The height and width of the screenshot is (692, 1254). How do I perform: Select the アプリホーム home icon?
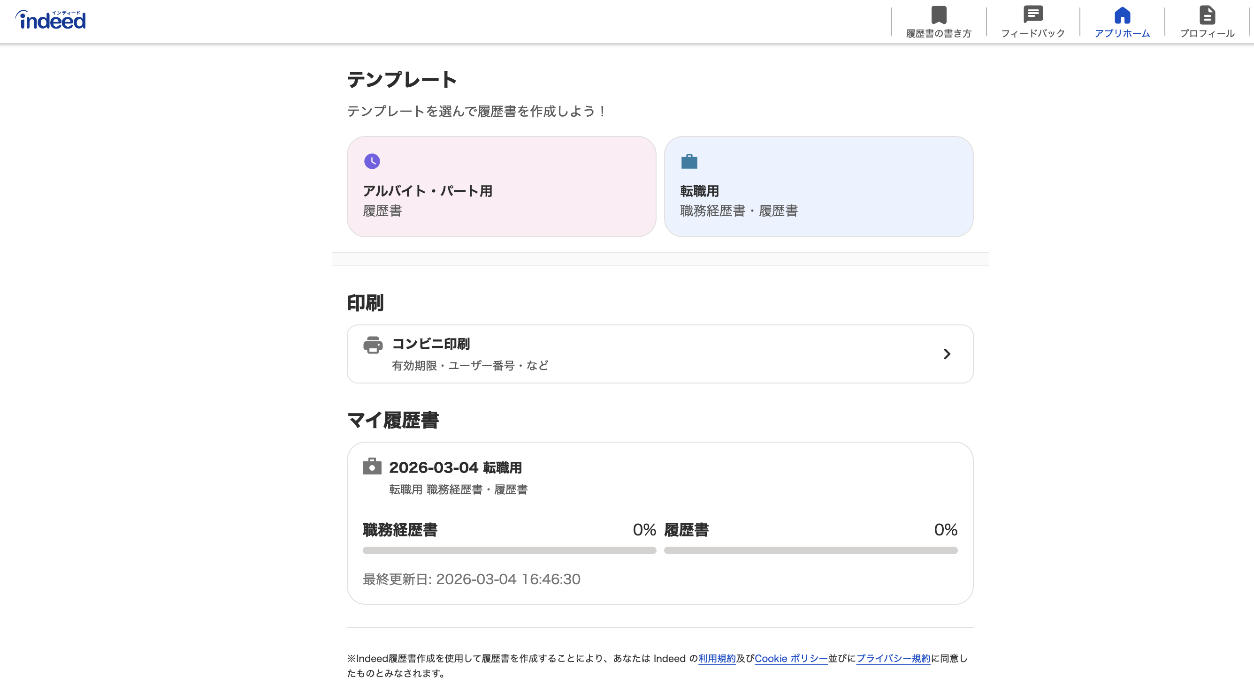1123,15
